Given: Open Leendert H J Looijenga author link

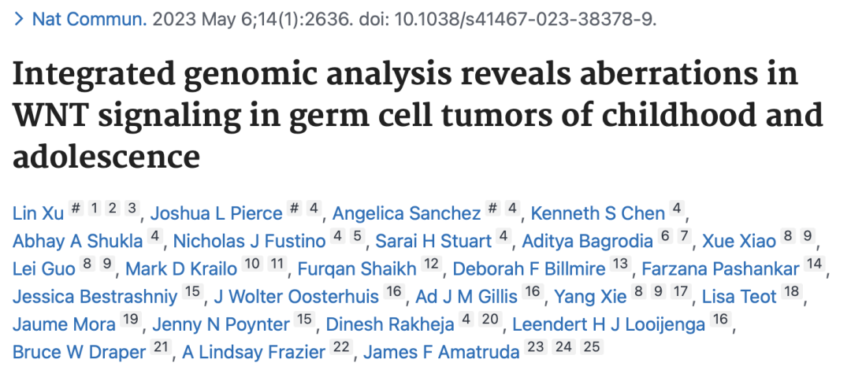Looking at the screenshot, I should tap(608, 324).
